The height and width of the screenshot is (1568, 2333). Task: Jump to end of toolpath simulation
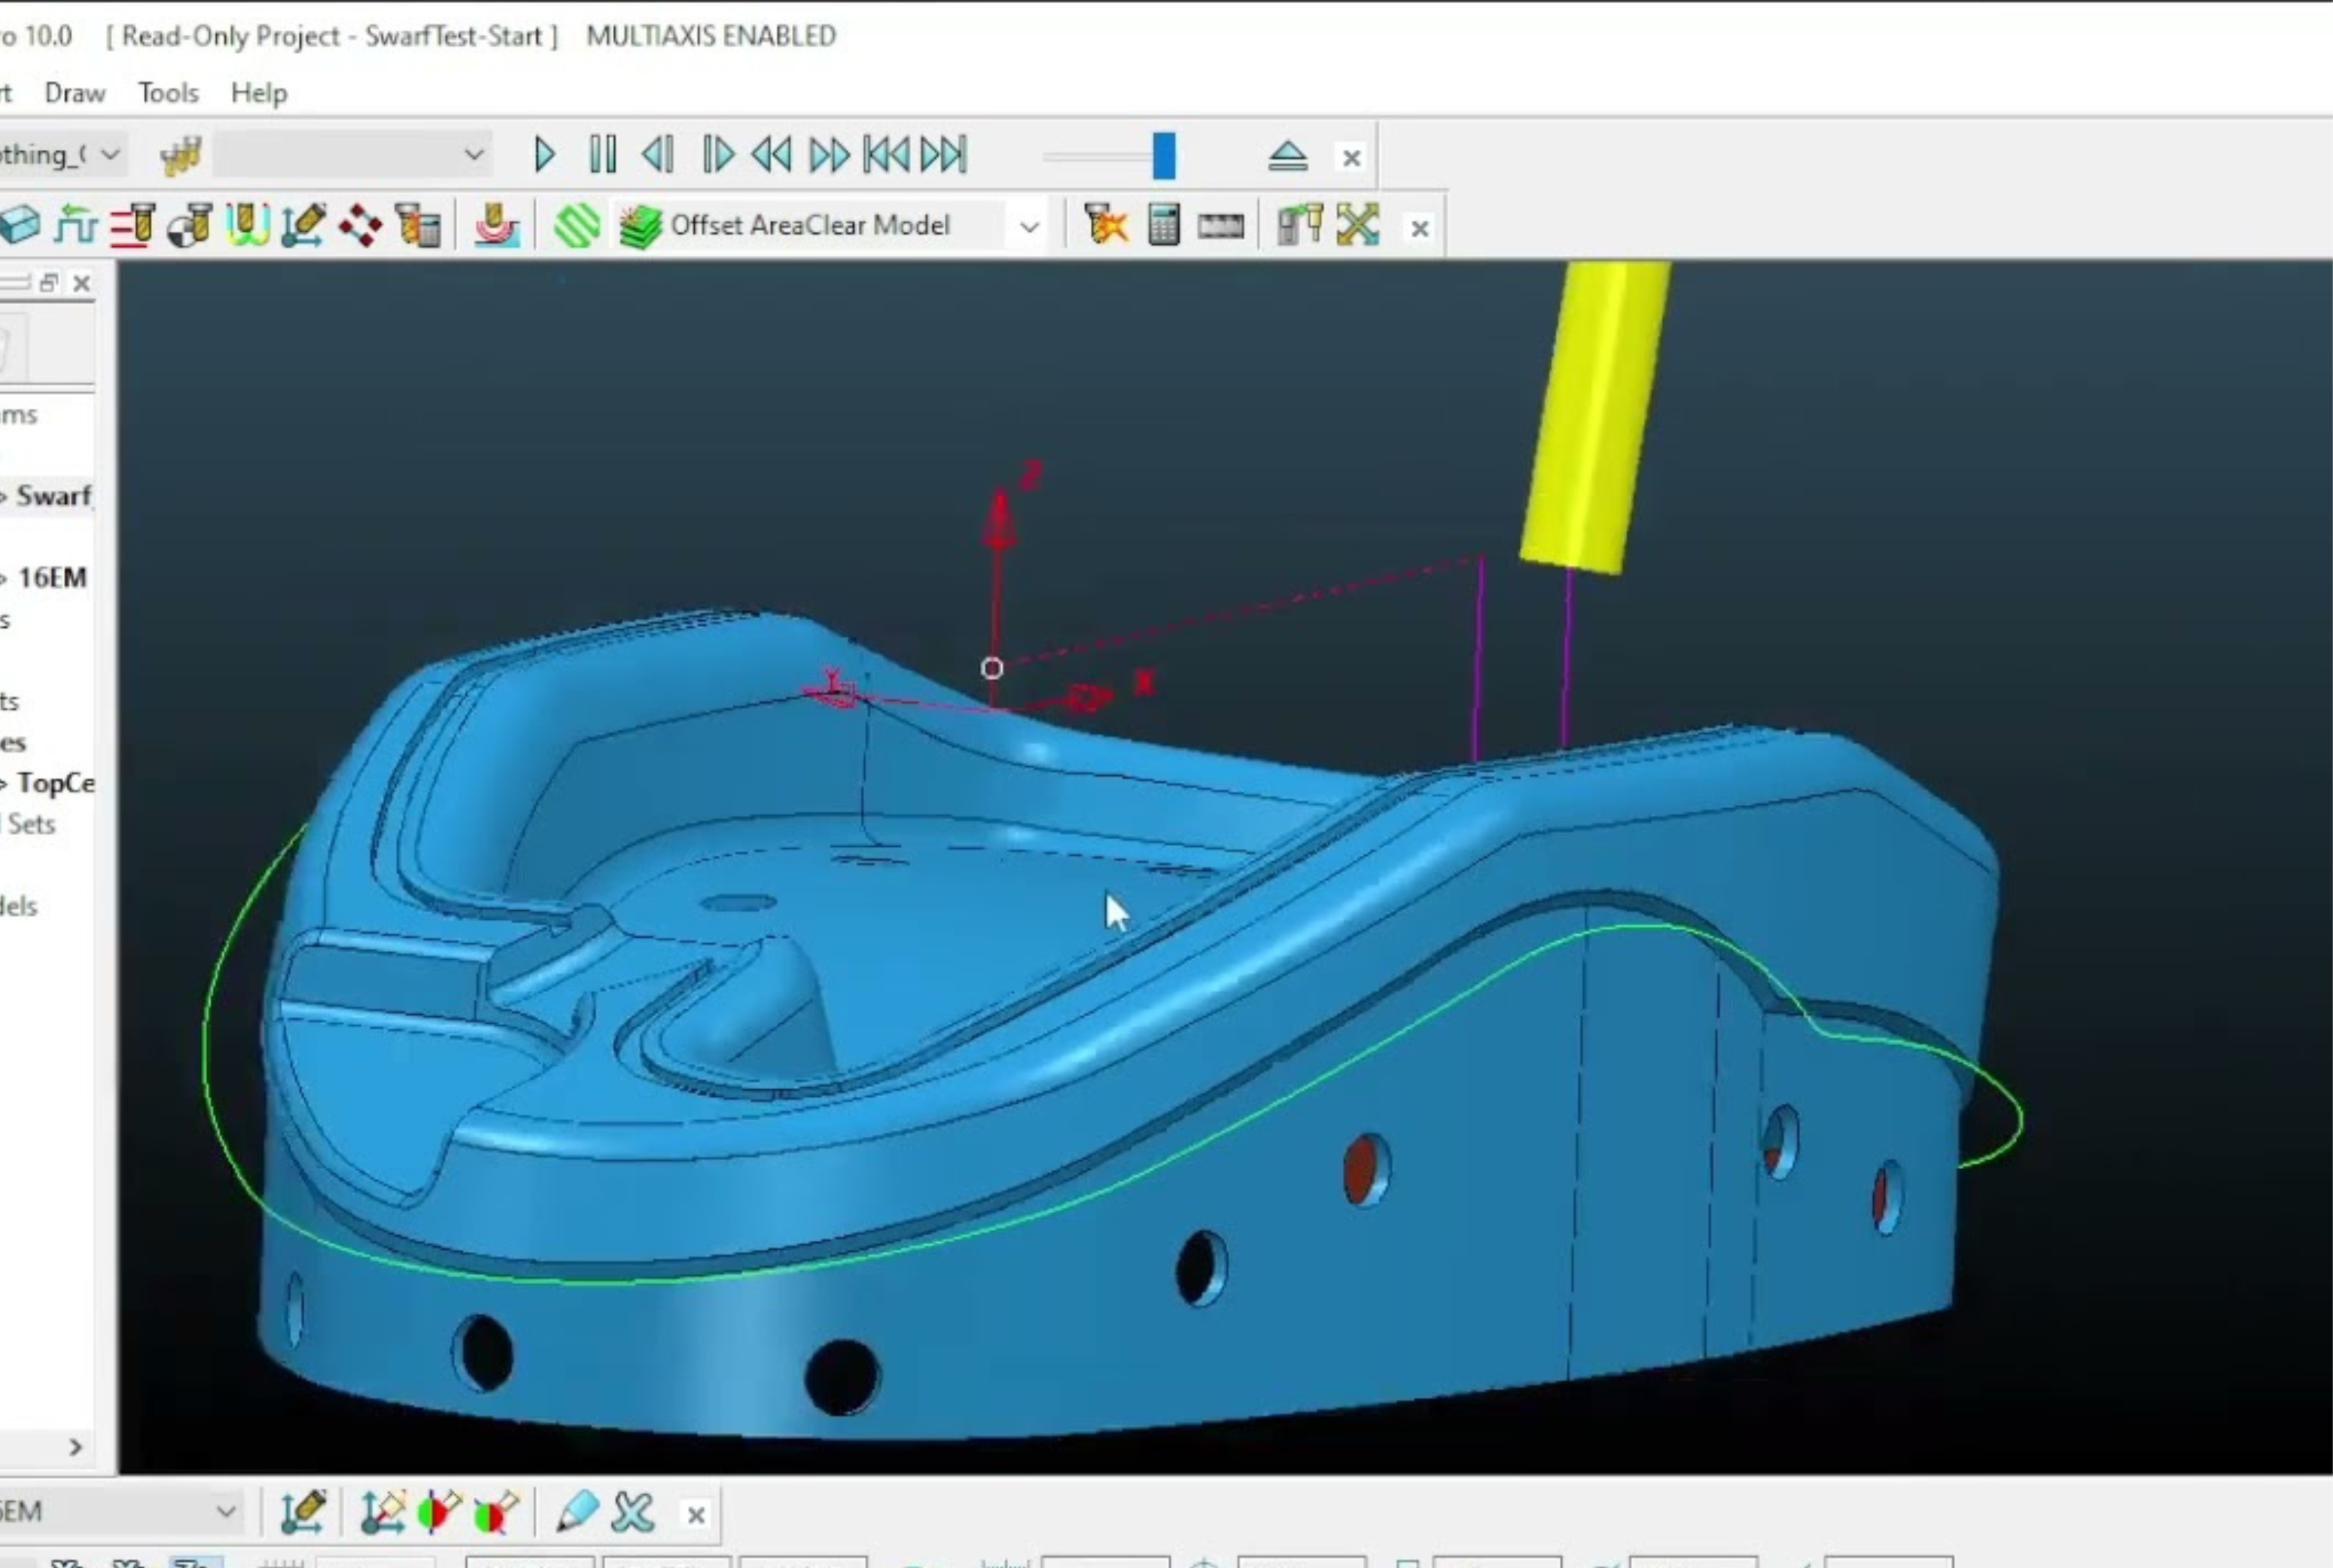[944, 155]
